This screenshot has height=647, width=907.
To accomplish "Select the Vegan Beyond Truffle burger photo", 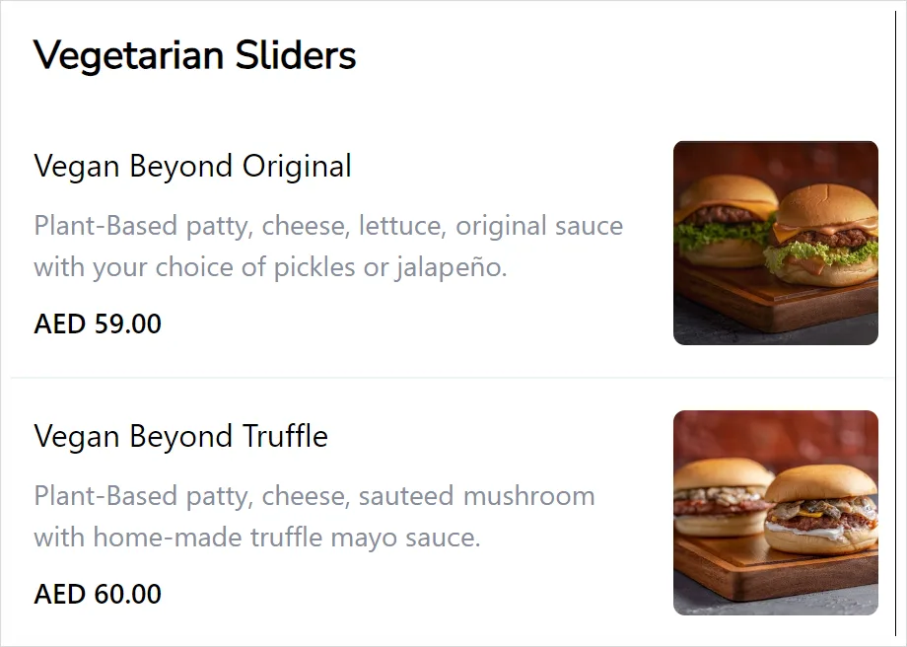I will [x=776, y=513].
